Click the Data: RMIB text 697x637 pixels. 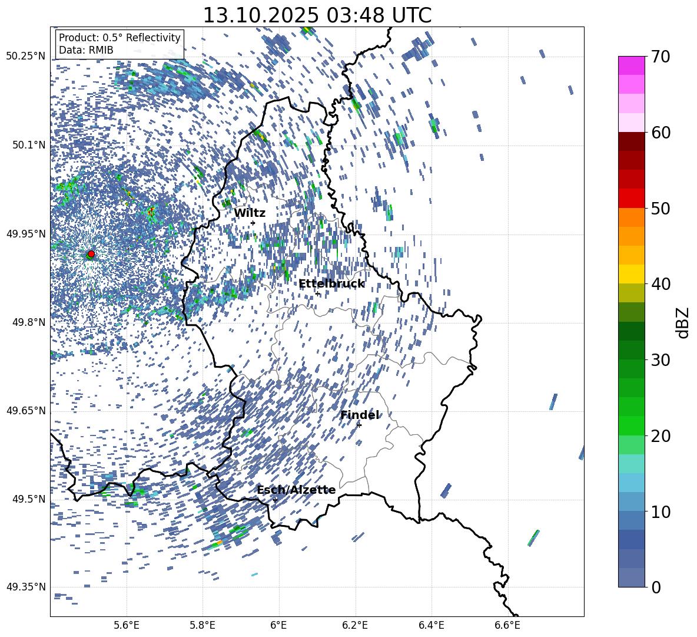tap(86, 50)
